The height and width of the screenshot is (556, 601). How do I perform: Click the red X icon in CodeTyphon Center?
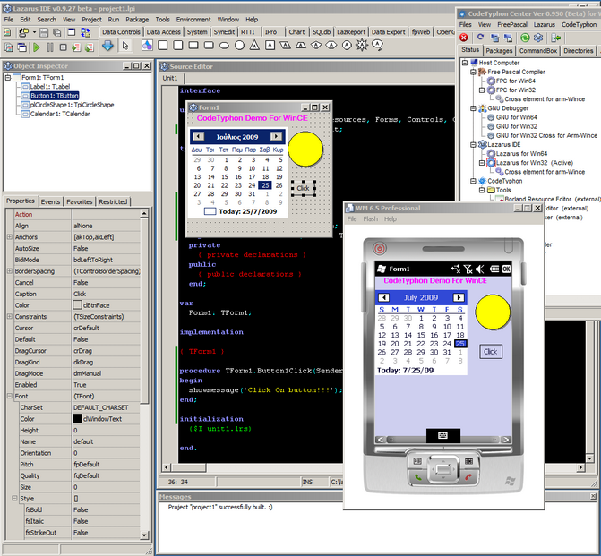464,38
